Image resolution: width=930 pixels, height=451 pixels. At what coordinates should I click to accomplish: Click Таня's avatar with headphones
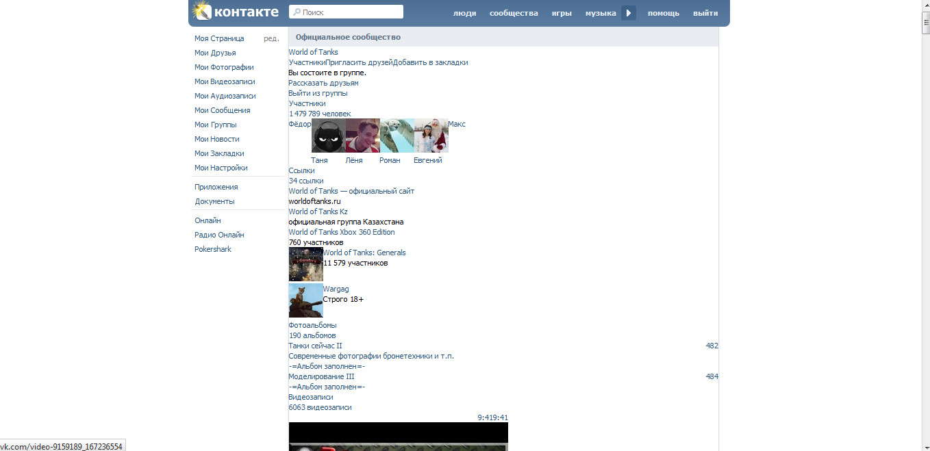click(329, 136)
